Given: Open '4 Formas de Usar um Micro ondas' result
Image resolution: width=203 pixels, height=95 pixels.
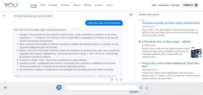Looking at the screenshot, I should coord(166,42).
